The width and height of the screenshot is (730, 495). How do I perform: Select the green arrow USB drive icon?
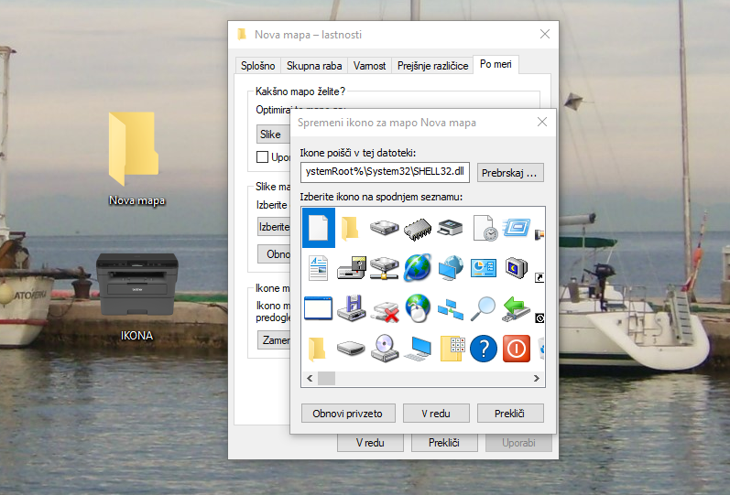pyautogui.click(x=517, y=308)
